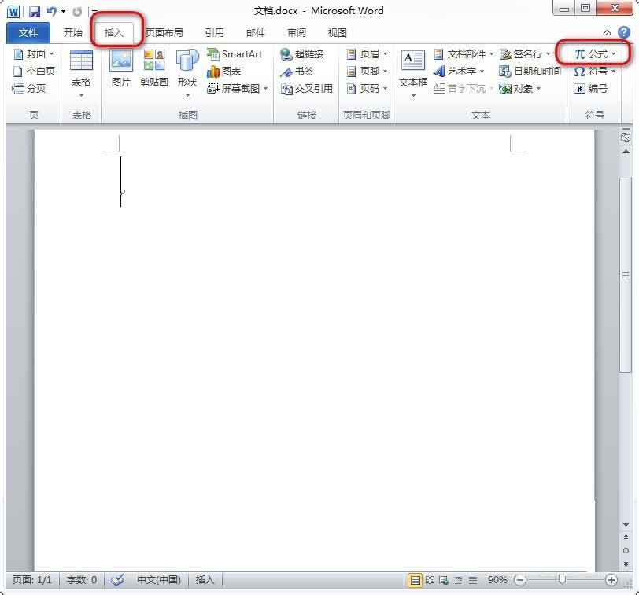Open the Table (表格) insert menu

pos(81,74)
